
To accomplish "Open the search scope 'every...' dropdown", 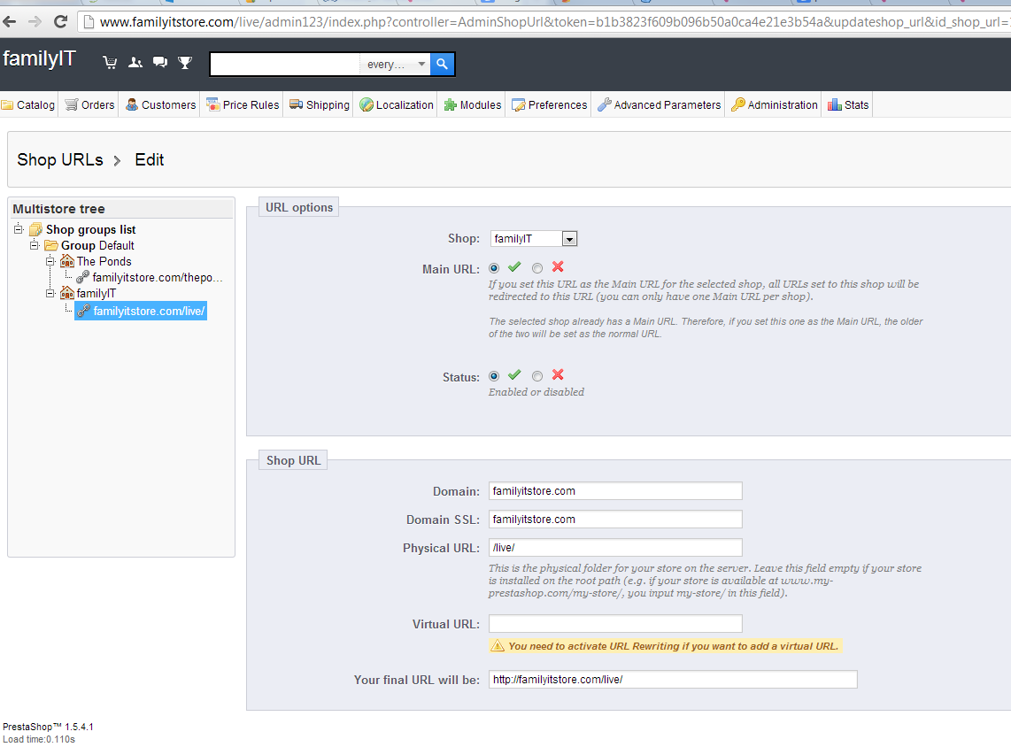I will pyautogui.click(x=395, y=65).
